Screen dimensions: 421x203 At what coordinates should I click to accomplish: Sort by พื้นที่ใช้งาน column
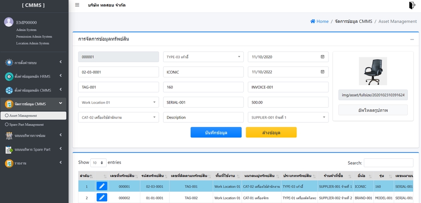coord(238,176)
